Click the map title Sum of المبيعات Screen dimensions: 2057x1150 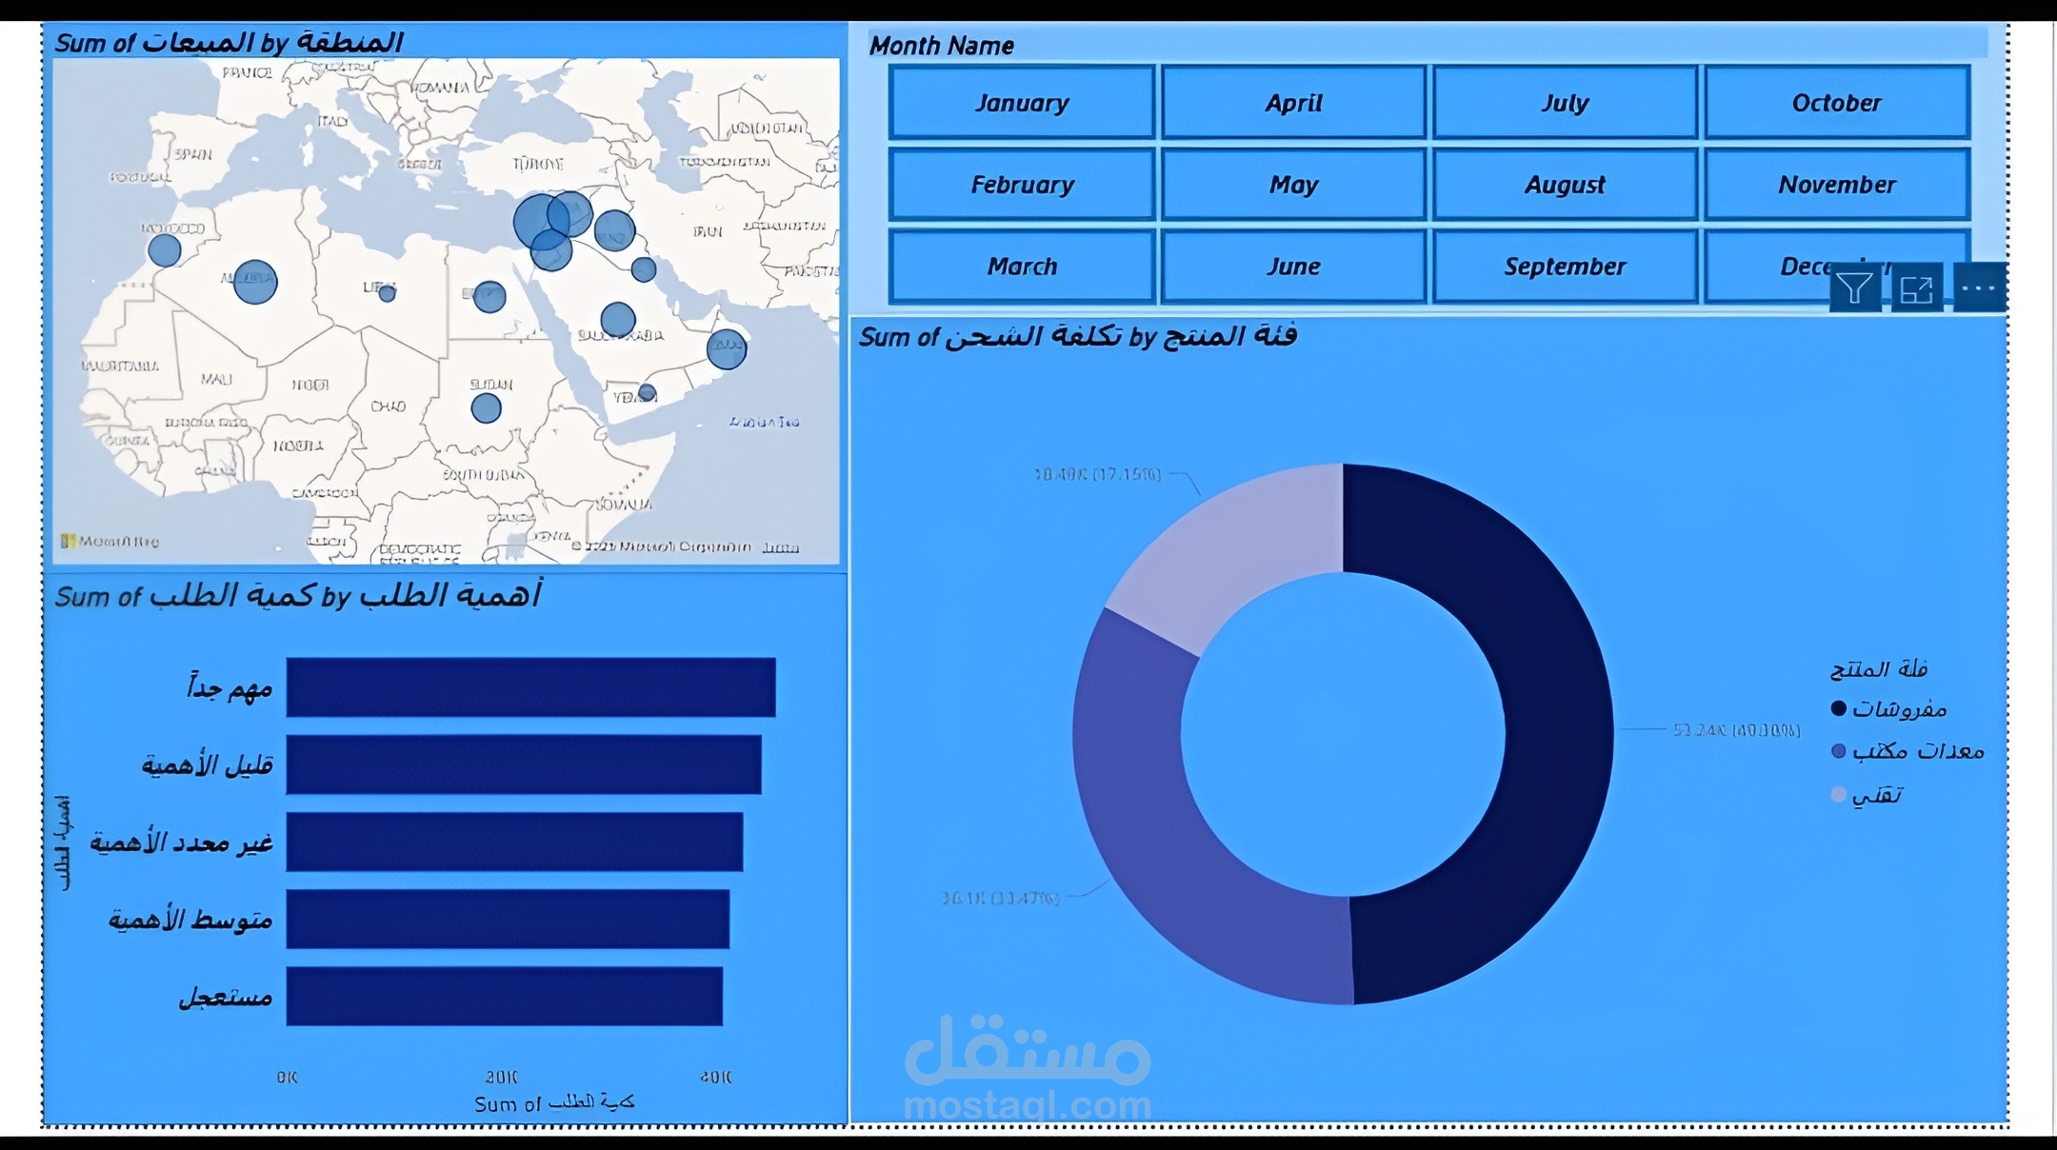click(229, 43)
